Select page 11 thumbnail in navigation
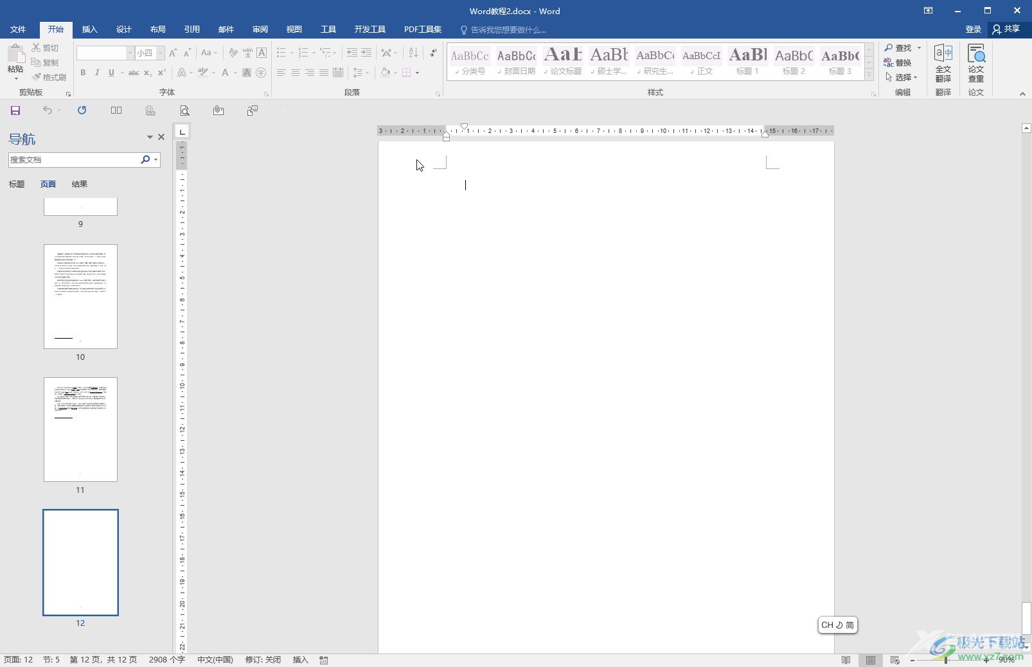 coord(80,429)
